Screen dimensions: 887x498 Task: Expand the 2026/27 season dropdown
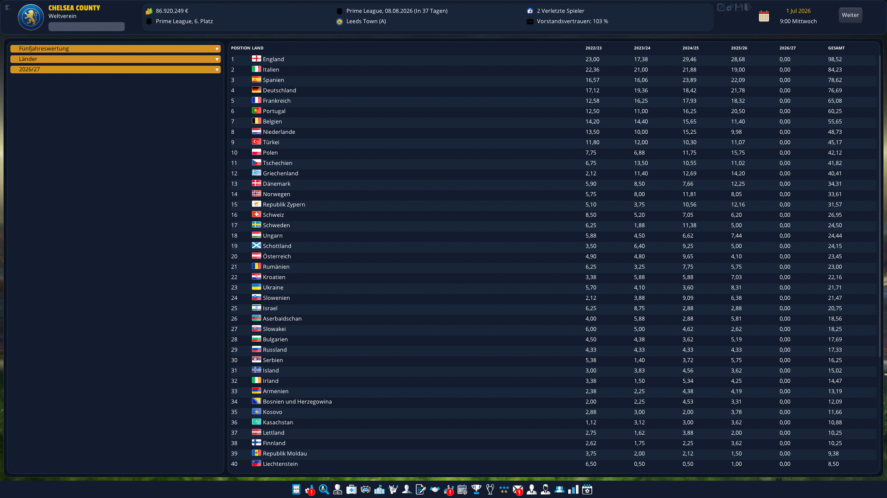pyautogui.click(x=115, y=69)
